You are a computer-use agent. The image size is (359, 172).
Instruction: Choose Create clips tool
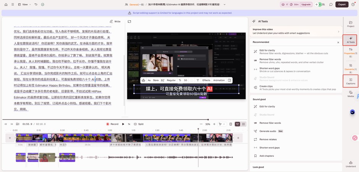[x=296, y=88]
